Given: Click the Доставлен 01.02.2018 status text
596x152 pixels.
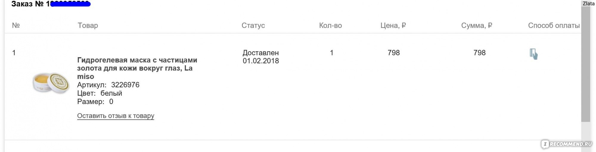Looking at the screenshot, I should click(x=261, y=57).
